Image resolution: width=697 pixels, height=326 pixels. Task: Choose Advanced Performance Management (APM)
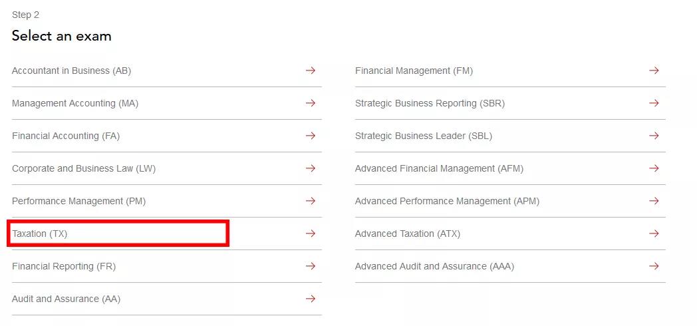(447, 201)
